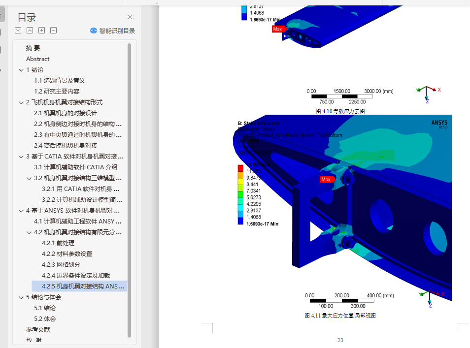
Task: Open 2.3 有中央翼通过时机翼机身的 entry
Action: click(78, 135)
